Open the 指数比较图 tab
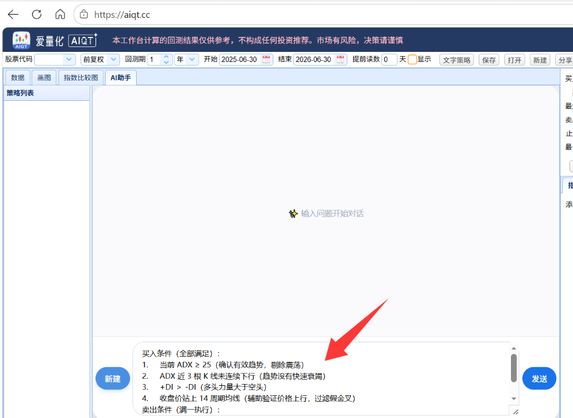Viewport: 573px width, 418px height. click(x=81, y=78)
